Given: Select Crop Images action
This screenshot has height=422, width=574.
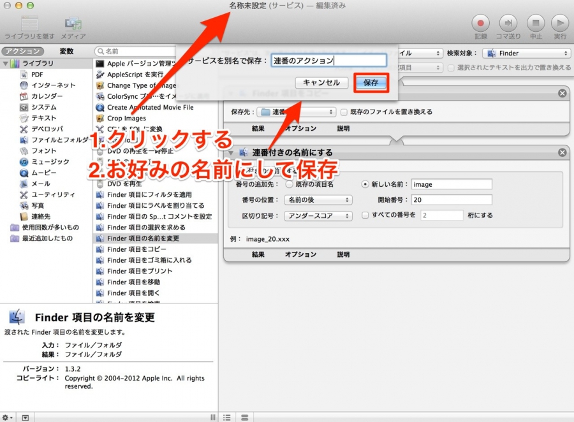Looking at the screenshot, I should point(156,118).
